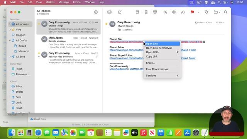Open the Message menu in menu bar

64,2
